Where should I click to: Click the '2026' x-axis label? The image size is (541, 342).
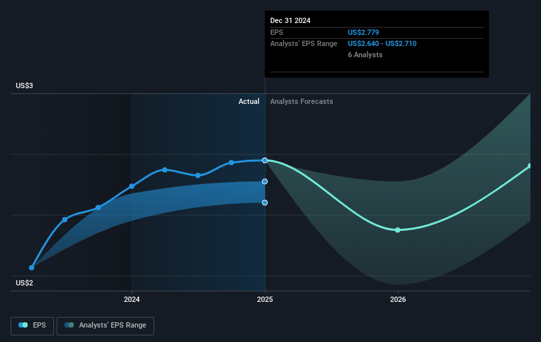pos(398,300)
